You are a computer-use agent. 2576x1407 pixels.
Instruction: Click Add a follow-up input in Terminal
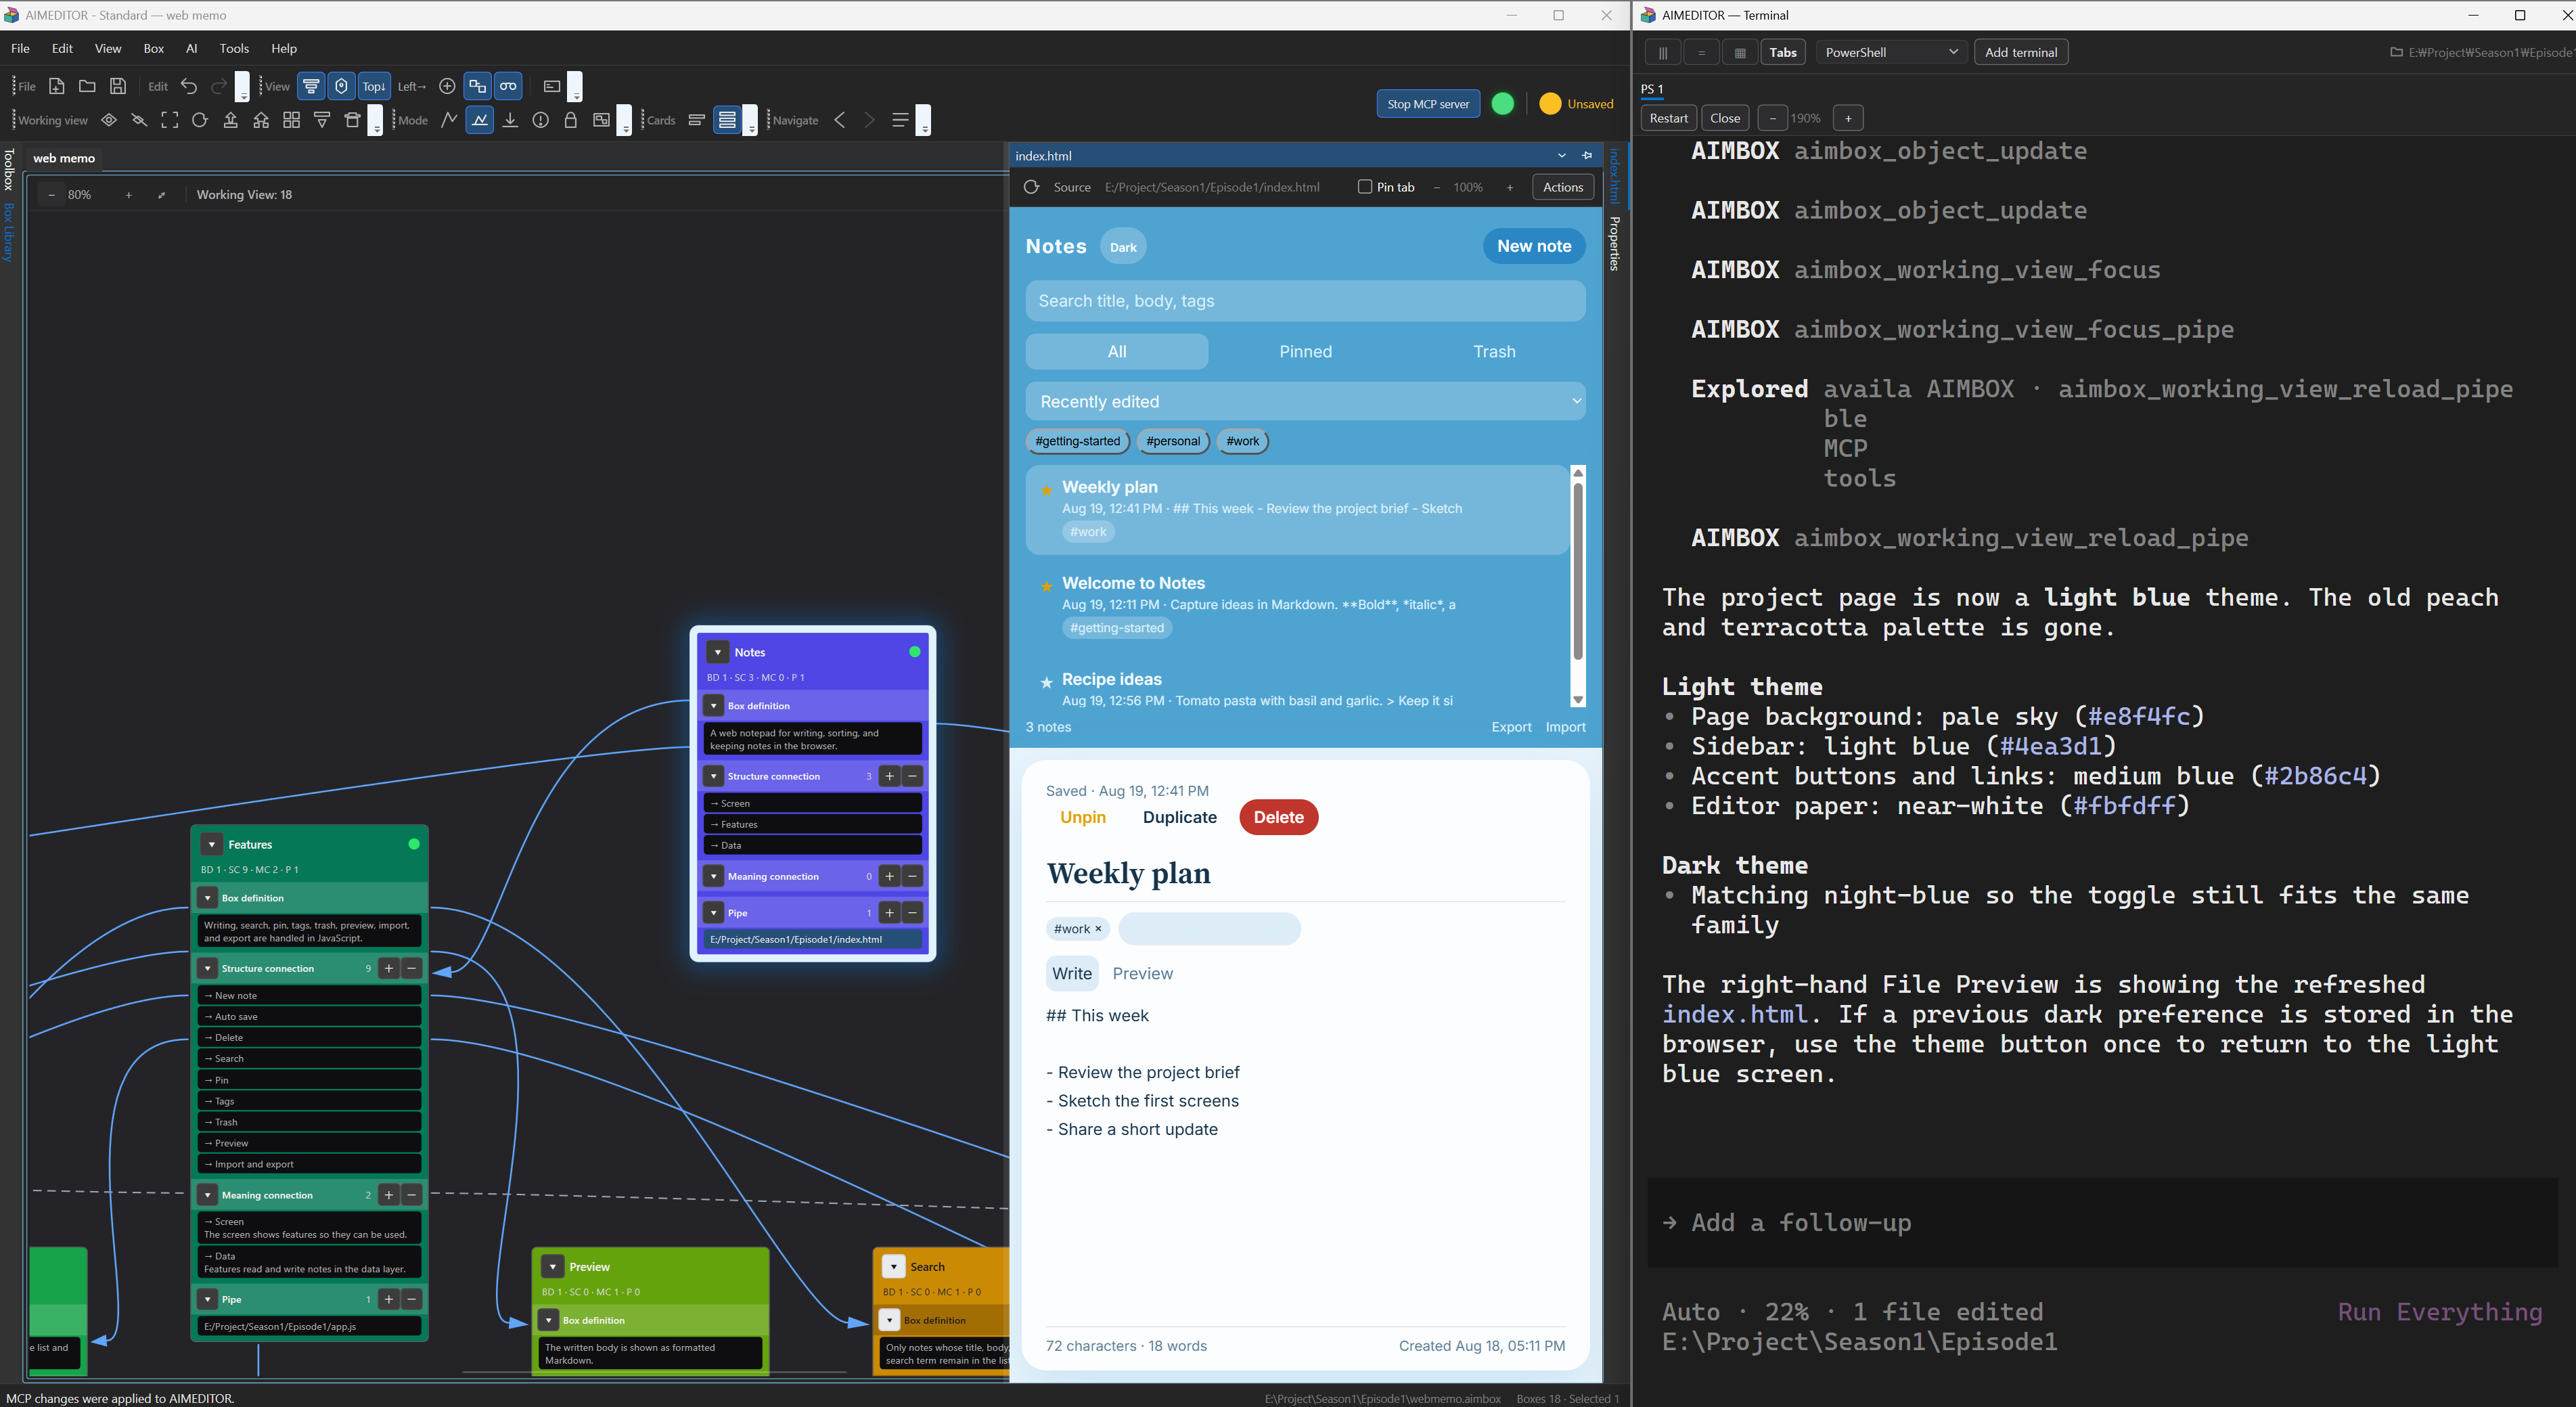coord(2101,1222)
